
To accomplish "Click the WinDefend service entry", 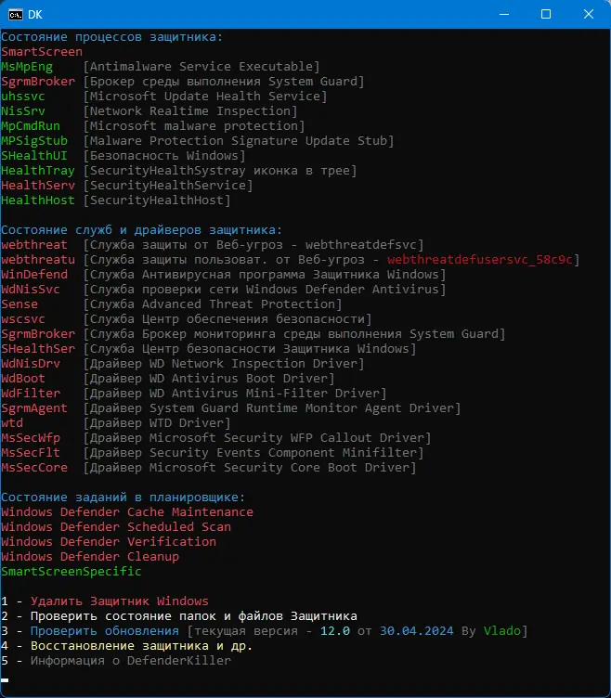I will coord(34,274).
